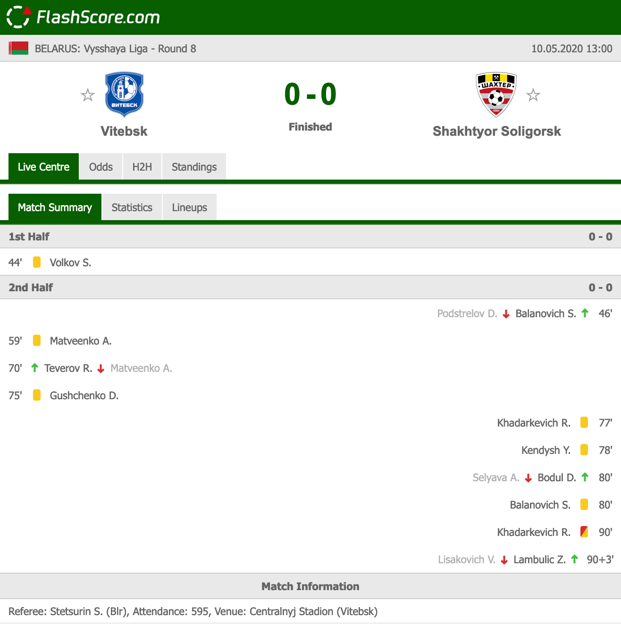Image resolution: width=621 pixels, height=625 pixels.
Task: Click the Vitebsk club crest
Action: (x=124, y=94)
